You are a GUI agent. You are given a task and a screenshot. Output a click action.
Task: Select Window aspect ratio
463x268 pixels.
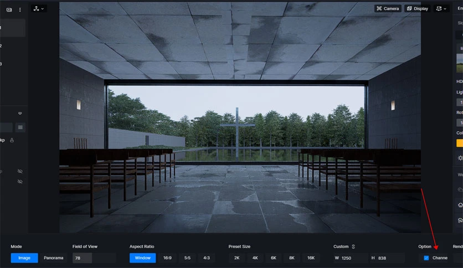(x=143, y=257)
